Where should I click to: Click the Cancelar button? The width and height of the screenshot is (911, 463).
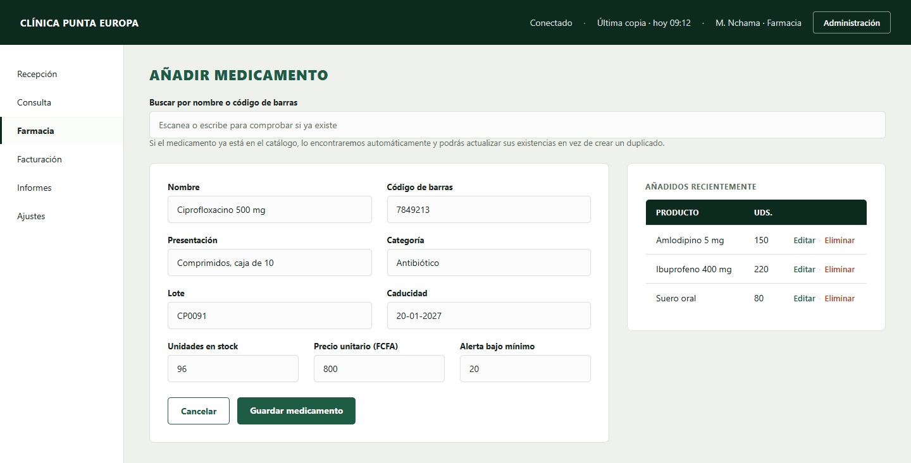point(199,411)
